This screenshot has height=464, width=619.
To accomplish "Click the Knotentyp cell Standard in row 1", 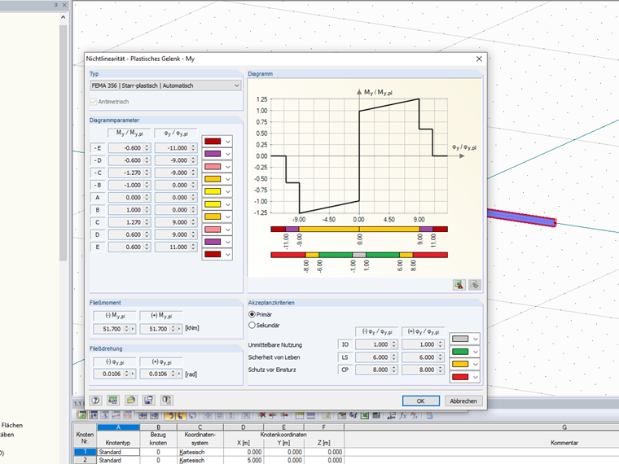I will pyautogui.click(x=118, y=452).
